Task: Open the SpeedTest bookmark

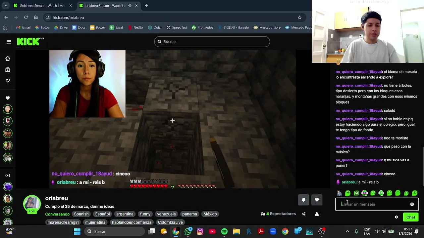Action: coord(177,27)
